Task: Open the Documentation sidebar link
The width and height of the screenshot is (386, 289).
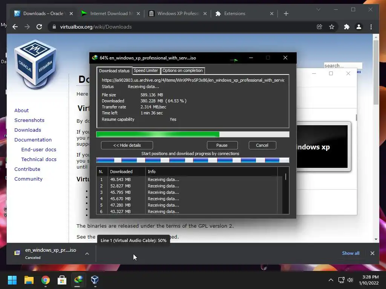Action: click(x=33, y=140)
